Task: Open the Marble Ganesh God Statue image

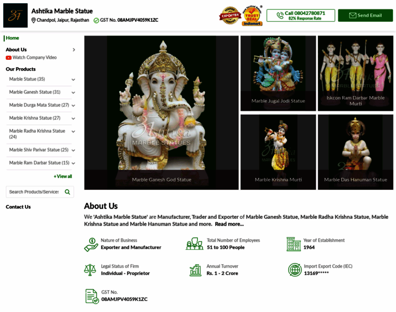Action: click(x=162, y=112)
